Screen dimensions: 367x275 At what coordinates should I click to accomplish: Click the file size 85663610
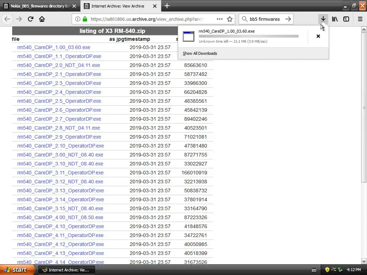tap(196, 65)
